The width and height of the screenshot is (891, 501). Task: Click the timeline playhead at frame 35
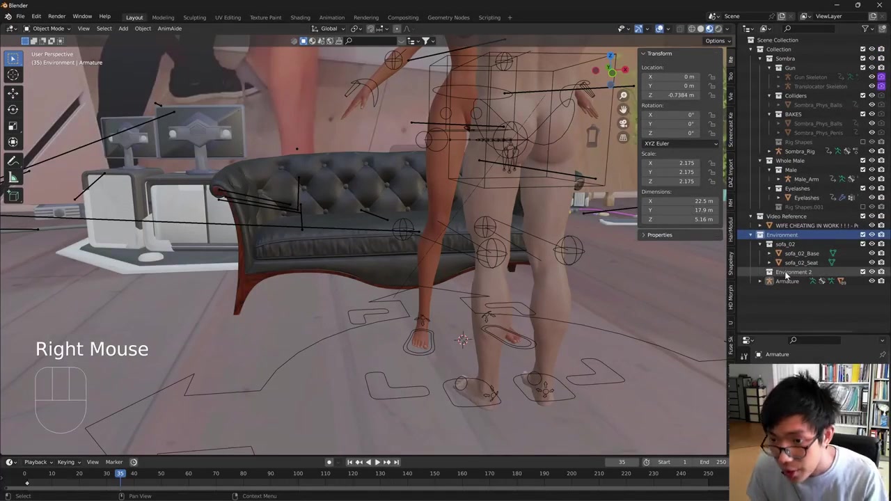coord(120,474)
